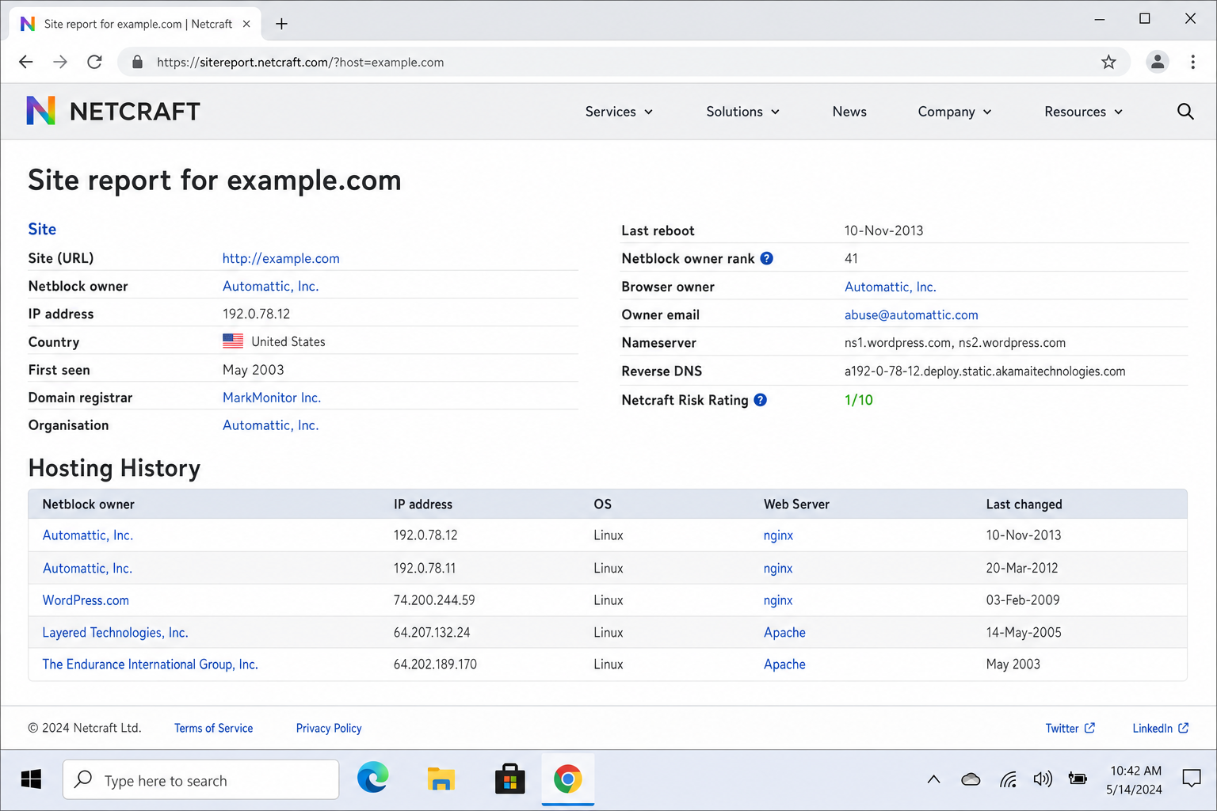The height and width of the screenshot is (811, 1217).
Task: Open the MarkMonitor Inc. registrar link
Action: (x=272, y=398)
